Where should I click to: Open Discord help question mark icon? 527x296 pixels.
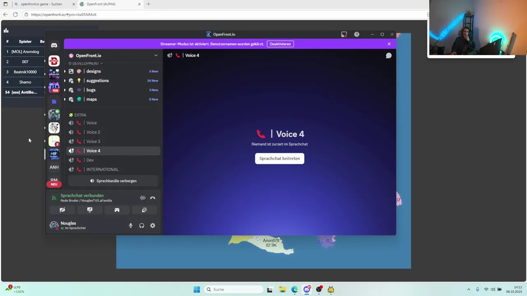[x=357, y=35]
